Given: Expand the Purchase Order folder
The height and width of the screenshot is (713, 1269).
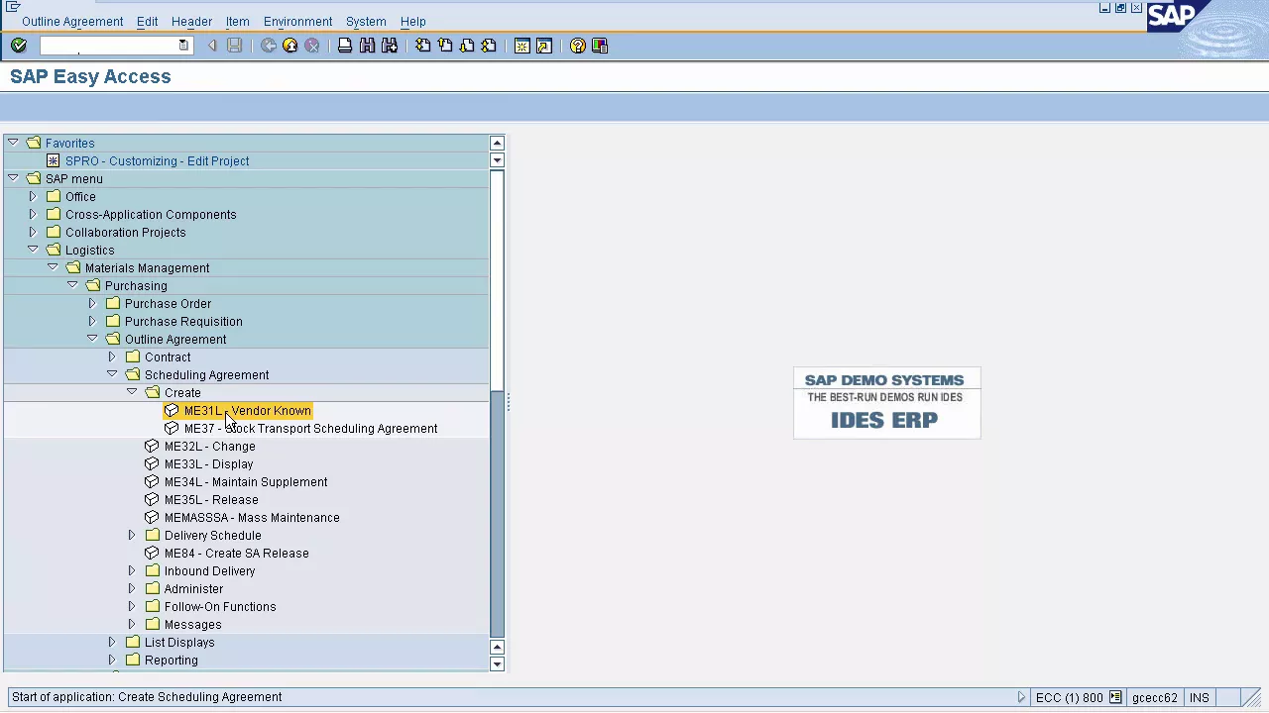Looking at the screenshot, I should click(x=92, y=303).
